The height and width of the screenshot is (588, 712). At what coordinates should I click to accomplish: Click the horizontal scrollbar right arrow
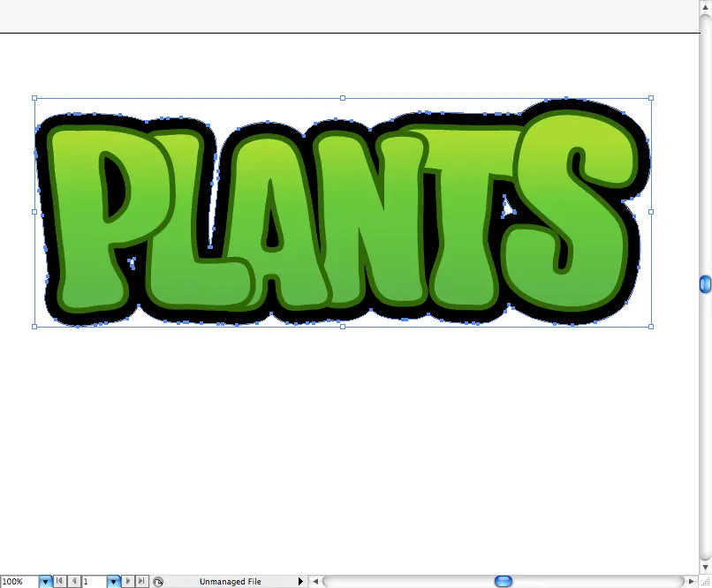(x=691, y=581)
